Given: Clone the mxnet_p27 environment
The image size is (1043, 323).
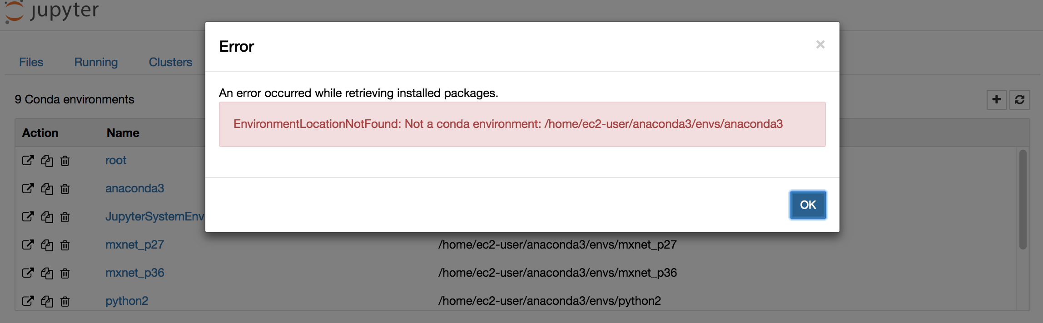Looking at the screenshot, I should click(47, 245).
